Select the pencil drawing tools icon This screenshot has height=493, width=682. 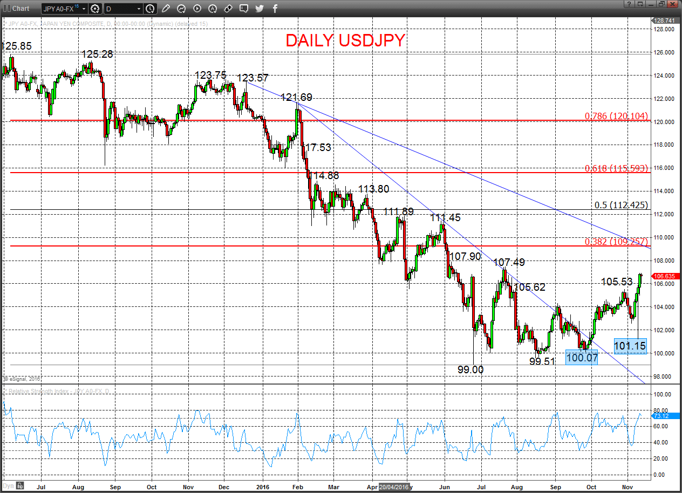(166, 9)
